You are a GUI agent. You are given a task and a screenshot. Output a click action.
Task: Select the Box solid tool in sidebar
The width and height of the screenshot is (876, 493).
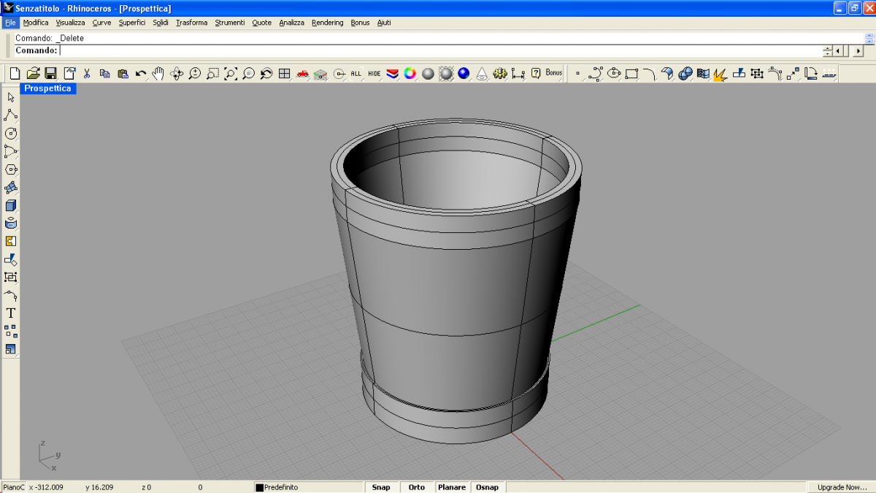(11, 205)
